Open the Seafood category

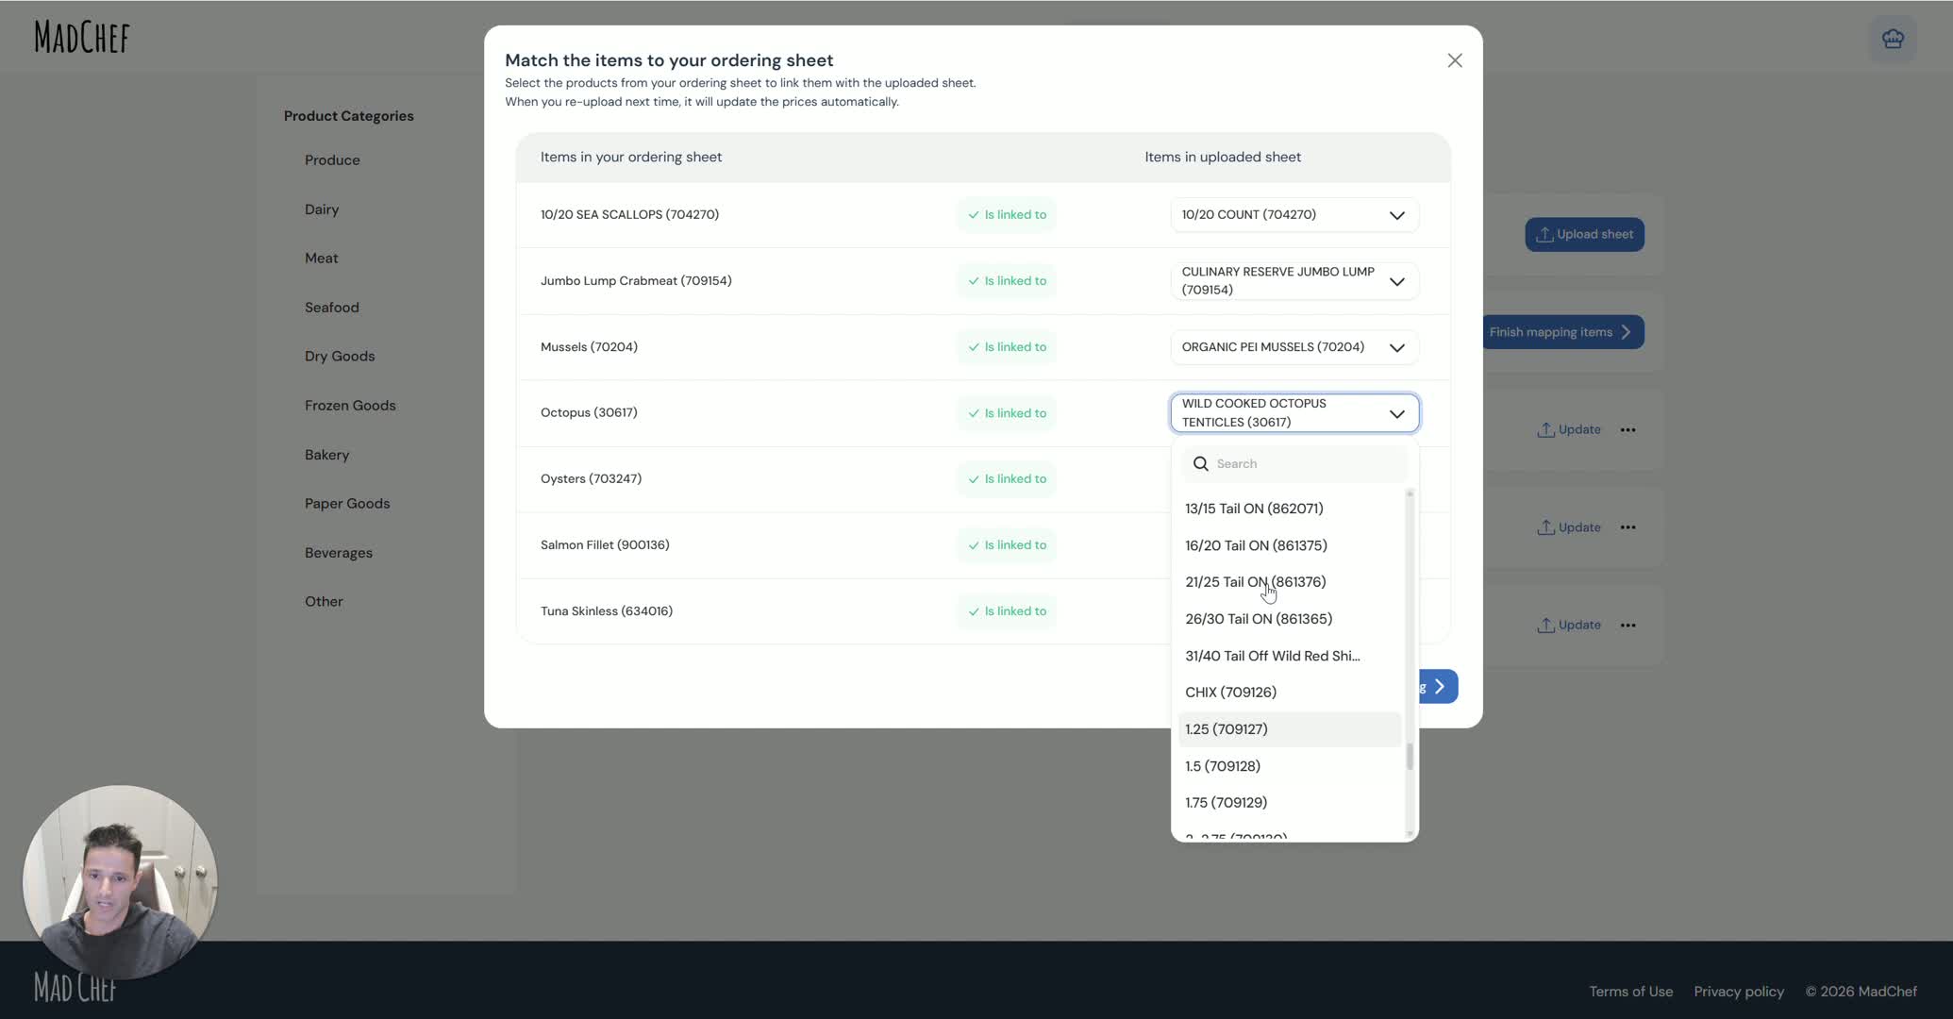point(331,308)
